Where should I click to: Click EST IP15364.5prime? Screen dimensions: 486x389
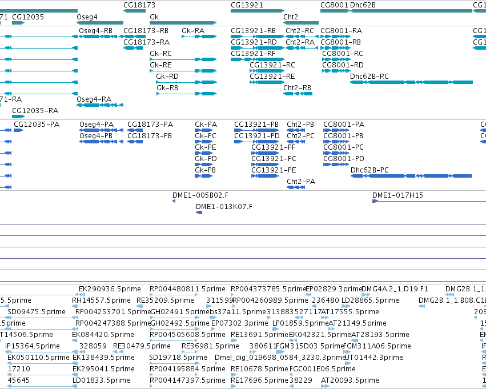coord(41,352)
